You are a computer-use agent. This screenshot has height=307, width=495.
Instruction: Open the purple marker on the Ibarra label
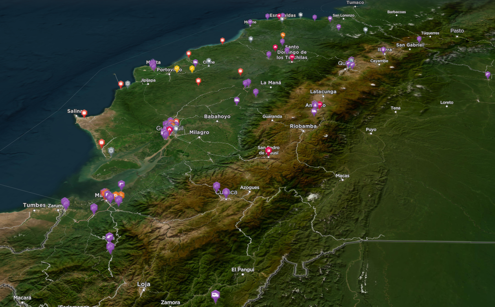click(x=383, y=50)
